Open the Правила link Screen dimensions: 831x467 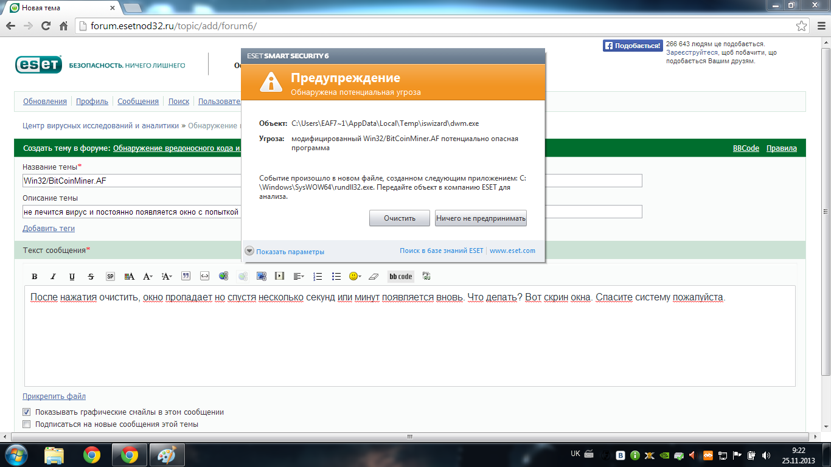pyautogui.click(x=782, y=148)
